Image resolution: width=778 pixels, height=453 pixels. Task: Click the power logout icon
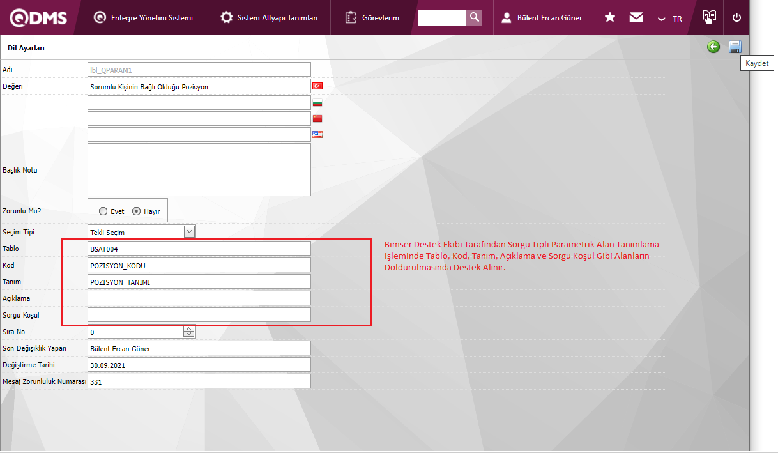point(736,17)
